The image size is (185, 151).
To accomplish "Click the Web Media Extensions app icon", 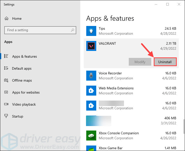I will tap(91, 91).
